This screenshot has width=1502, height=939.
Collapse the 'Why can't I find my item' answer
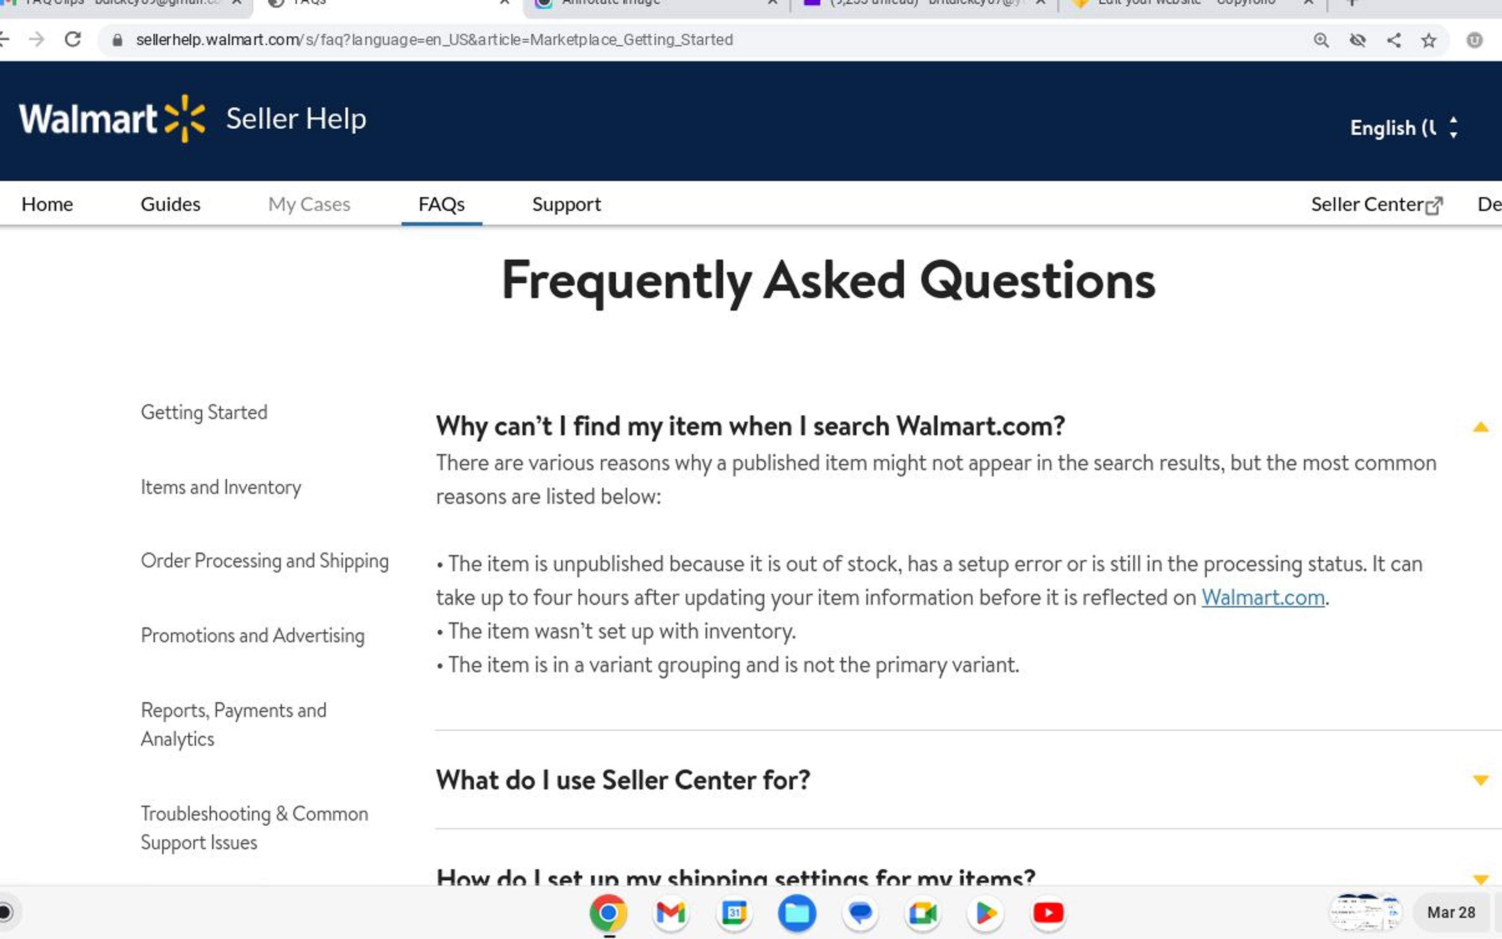pos(1481,426)
